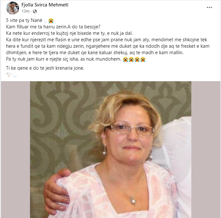This screenshot has width=221, height=218.
Task: Click the white heart beside the dove
Action: coord(15,75)
